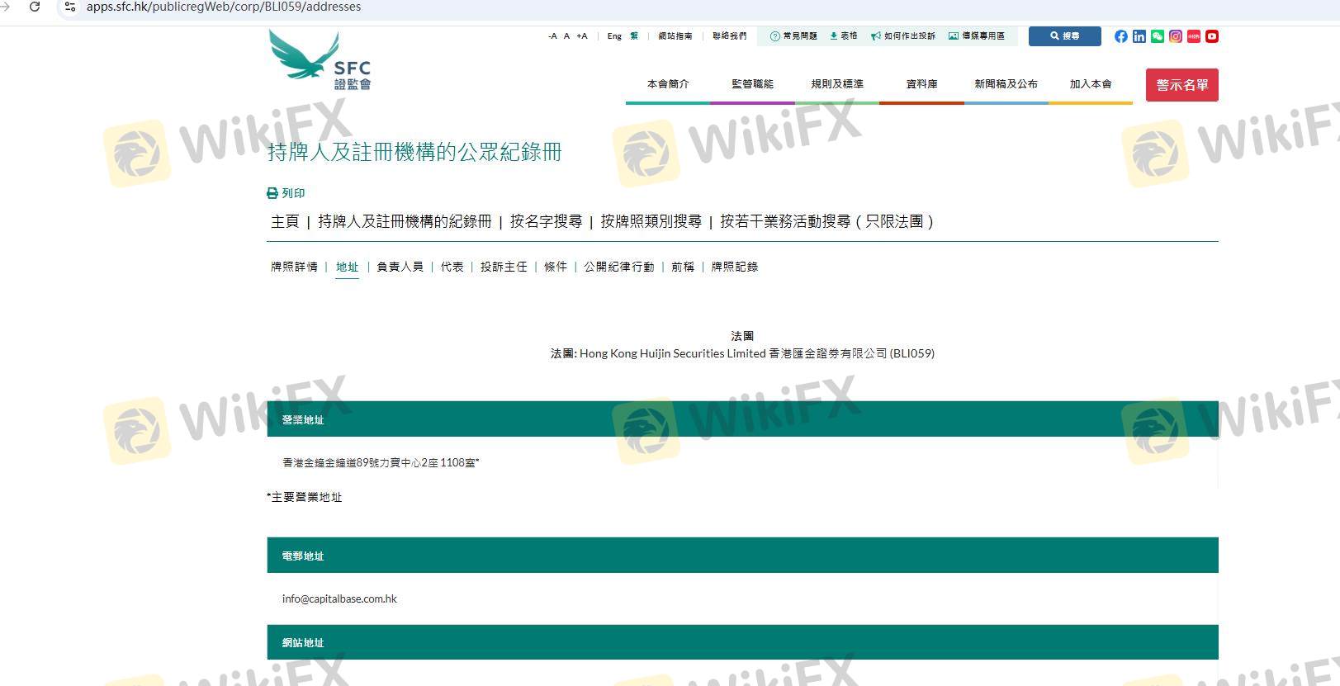Click the browser address bar URL

[x=224, y=7]
